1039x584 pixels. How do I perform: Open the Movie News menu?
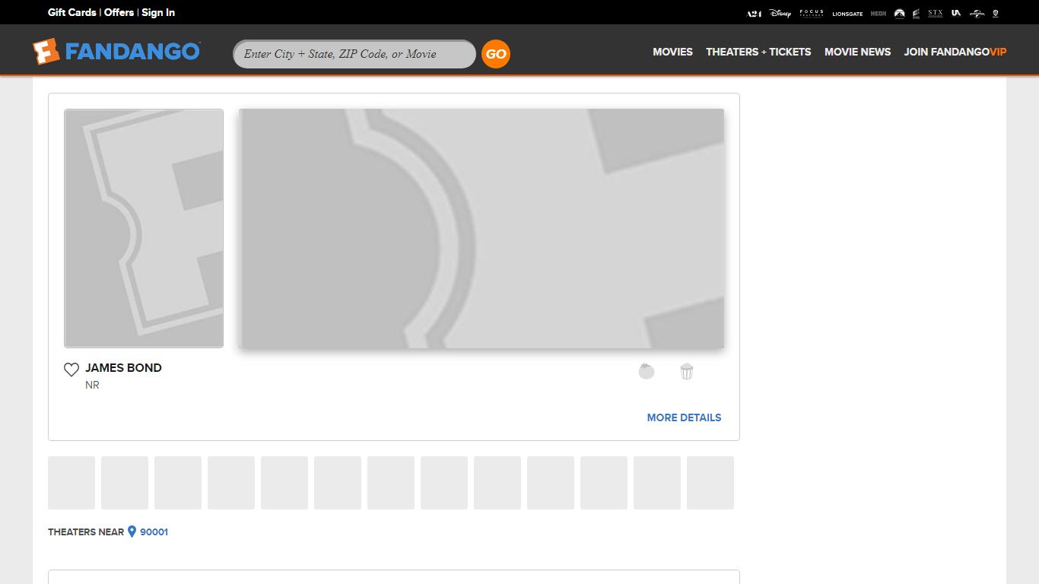pos(858,52)
